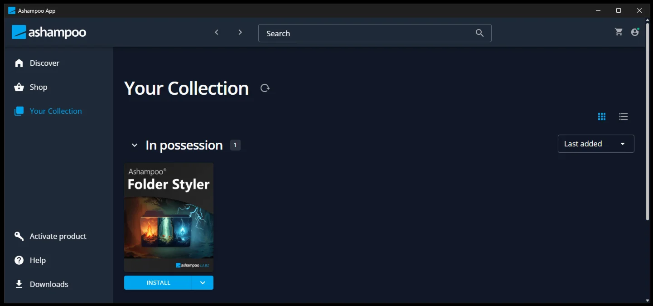This screenshot has width=653, height=306.
Task: Focus the Search input field
Action: pyautogui.click(x=375, y=33)
